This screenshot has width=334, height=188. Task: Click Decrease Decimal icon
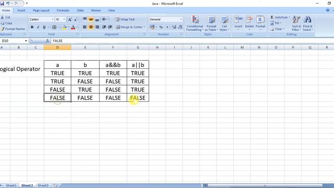coord(180,27)
